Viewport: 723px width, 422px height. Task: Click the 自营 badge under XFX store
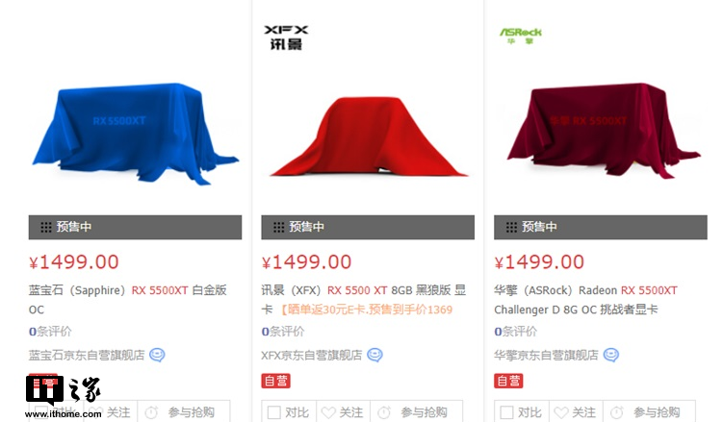pos(275,381)
